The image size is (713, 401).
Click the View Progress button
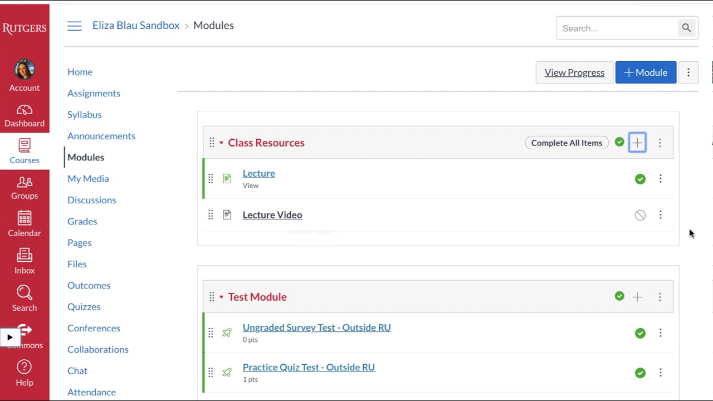click(574, 72)
